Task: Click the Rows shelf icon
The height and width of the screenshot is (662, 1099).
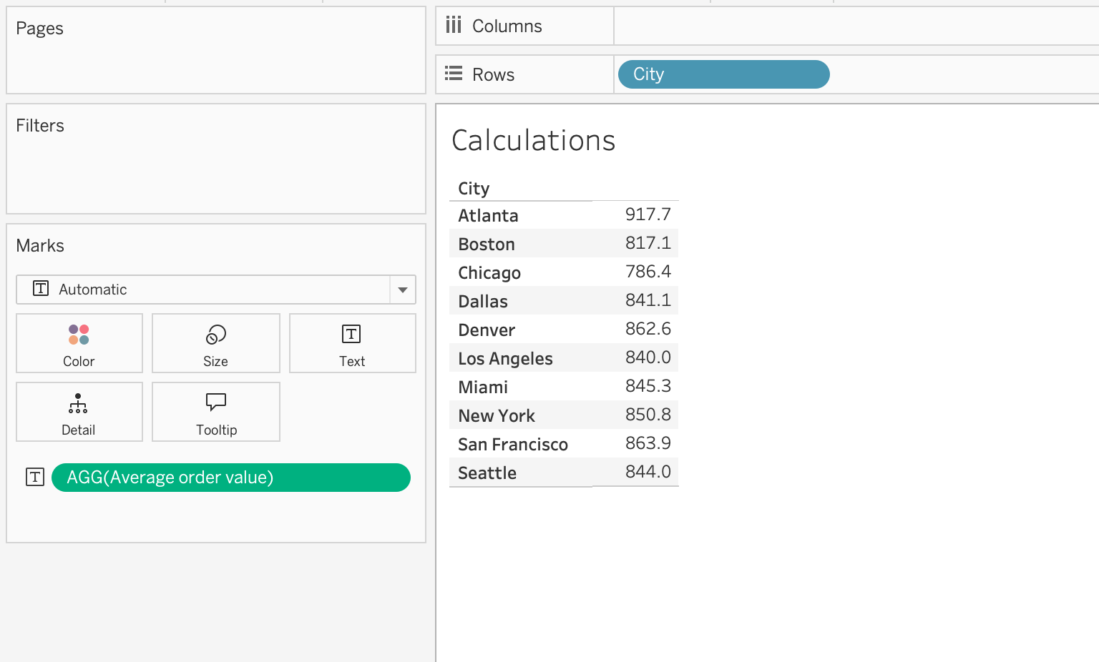Action: (454, 74)
